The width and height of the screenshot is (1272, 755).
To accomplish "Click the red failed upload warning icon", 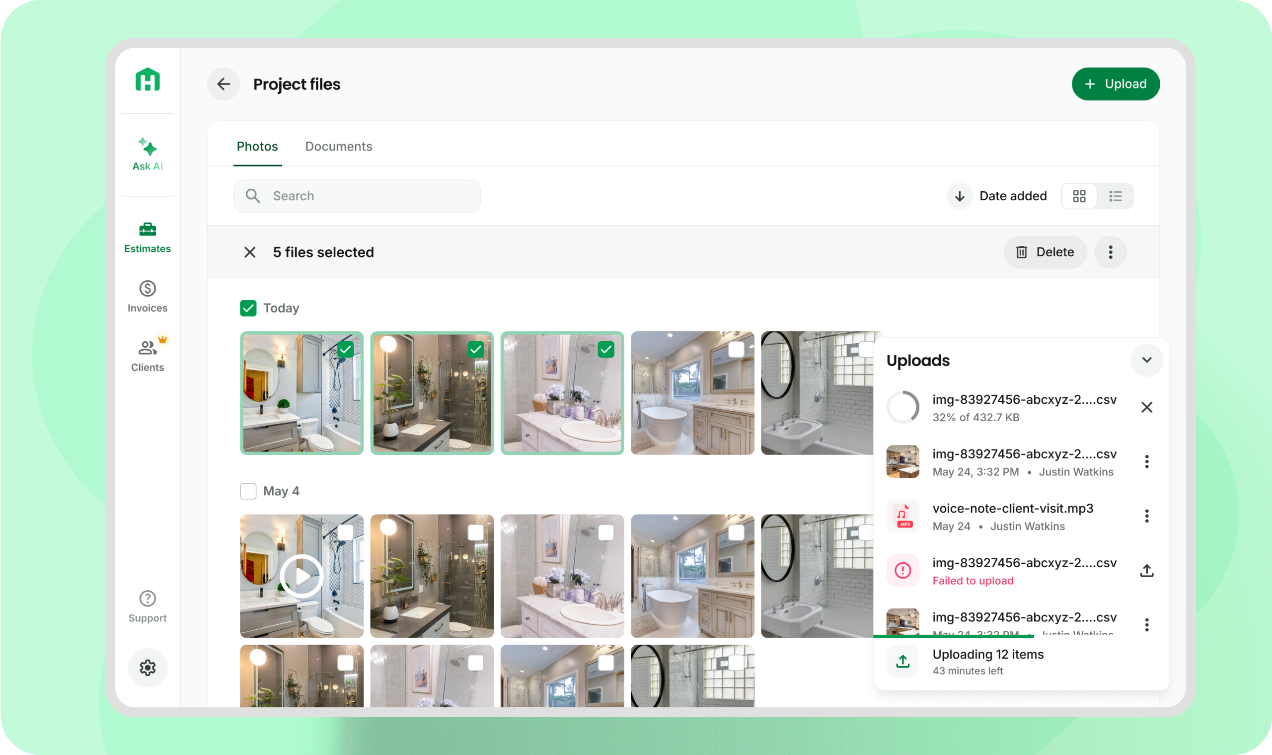I will tap(903, 571).
